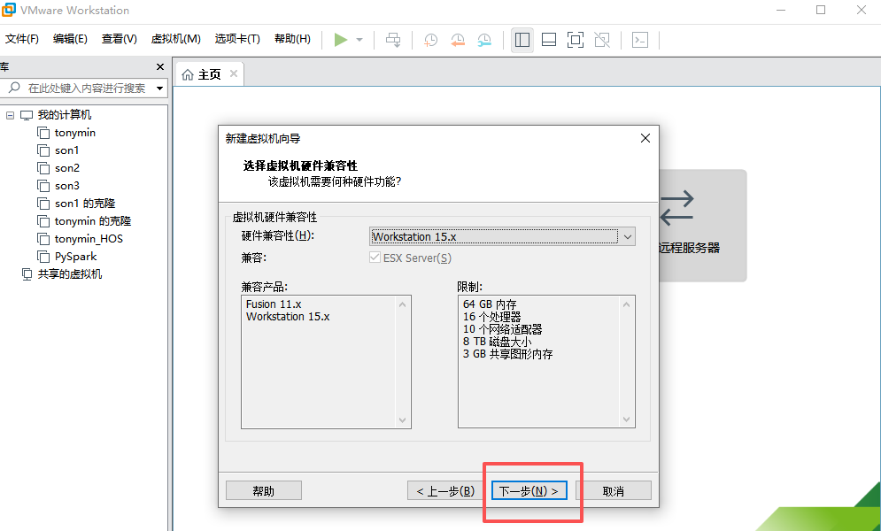This screenshot has width=881, height=531.
Task: Toggle the thumbnail bar view icon
Action: pos(549,40)
